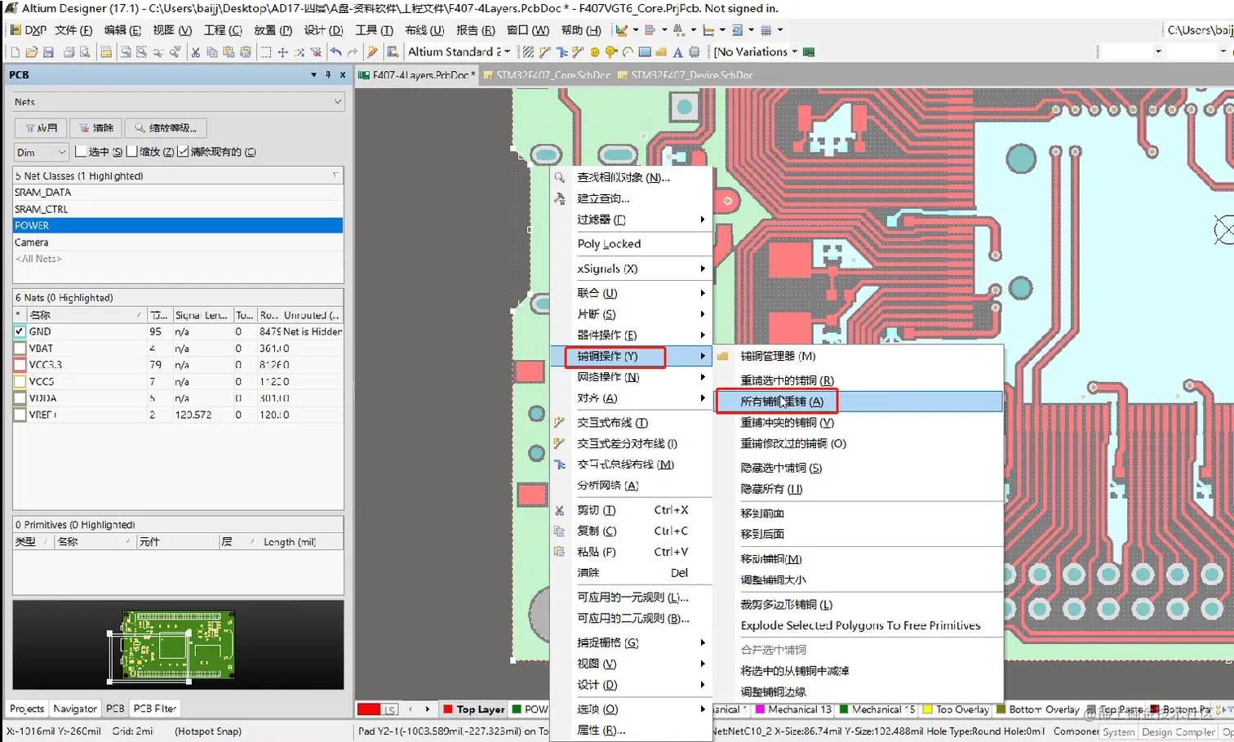
Task: Click the New document icon in toolbar
Action: click(x=15, y=52)
